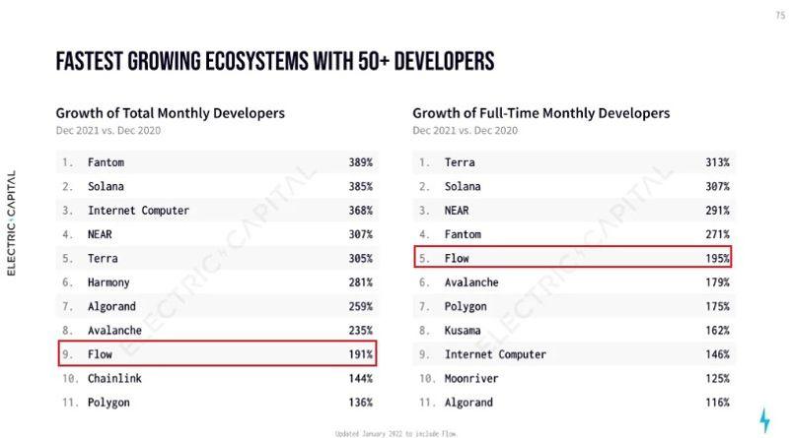
Task: Click the Growth of Total Monthly Developers heading
Action: tap(170, 113)
